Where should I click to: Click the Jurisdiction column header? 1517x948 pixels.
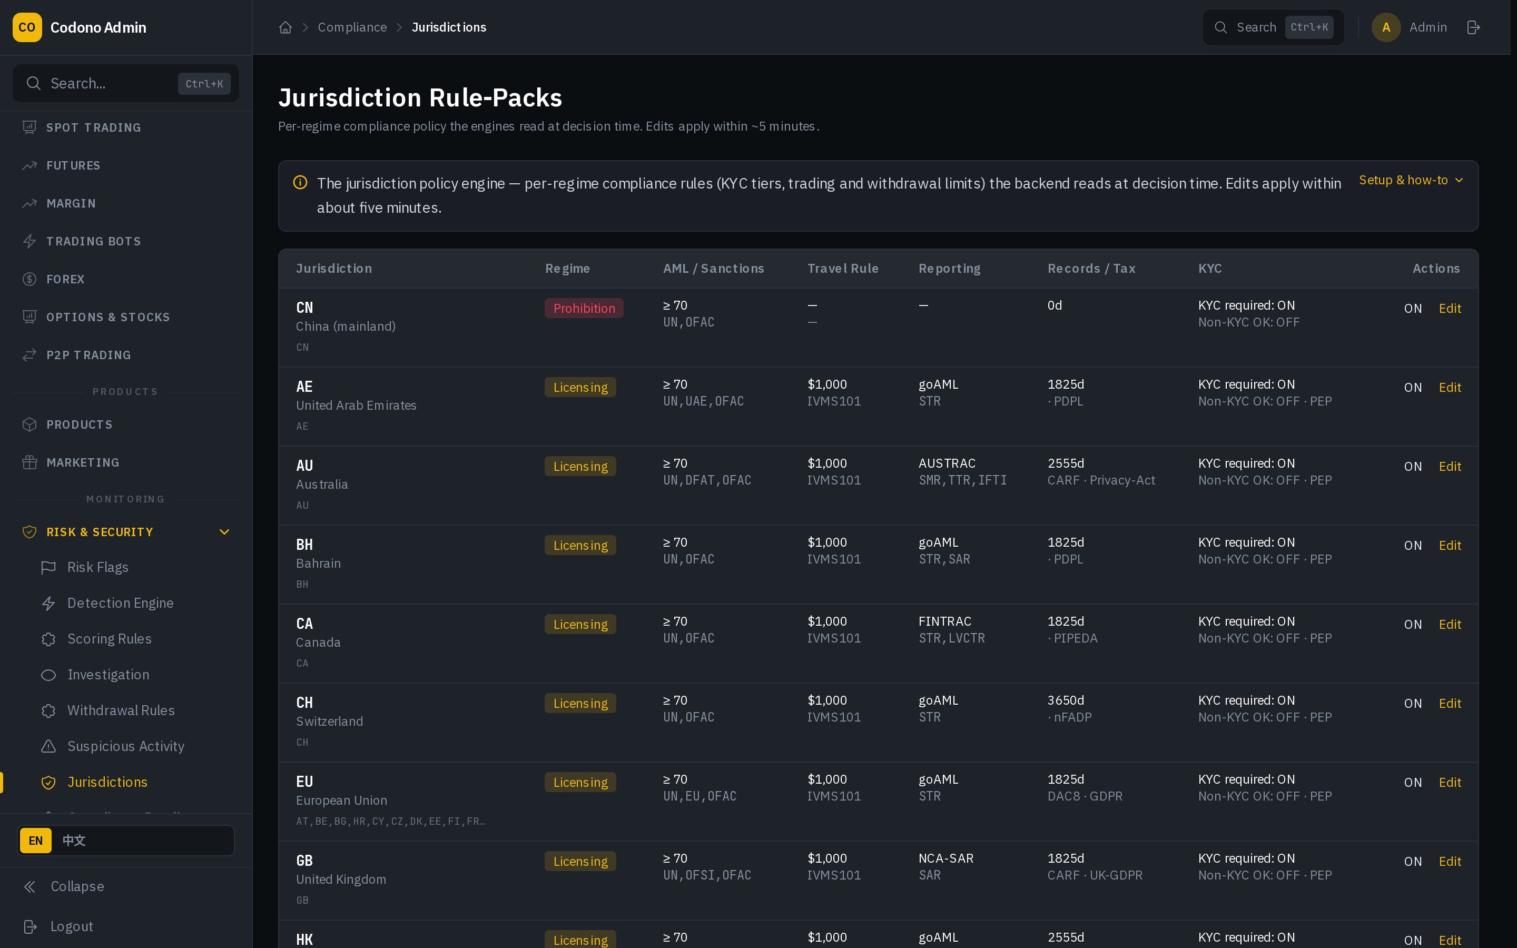tap(334, 269)
